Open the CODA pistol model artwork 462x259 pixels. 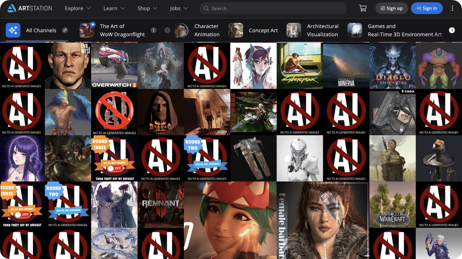coord(392,112)
